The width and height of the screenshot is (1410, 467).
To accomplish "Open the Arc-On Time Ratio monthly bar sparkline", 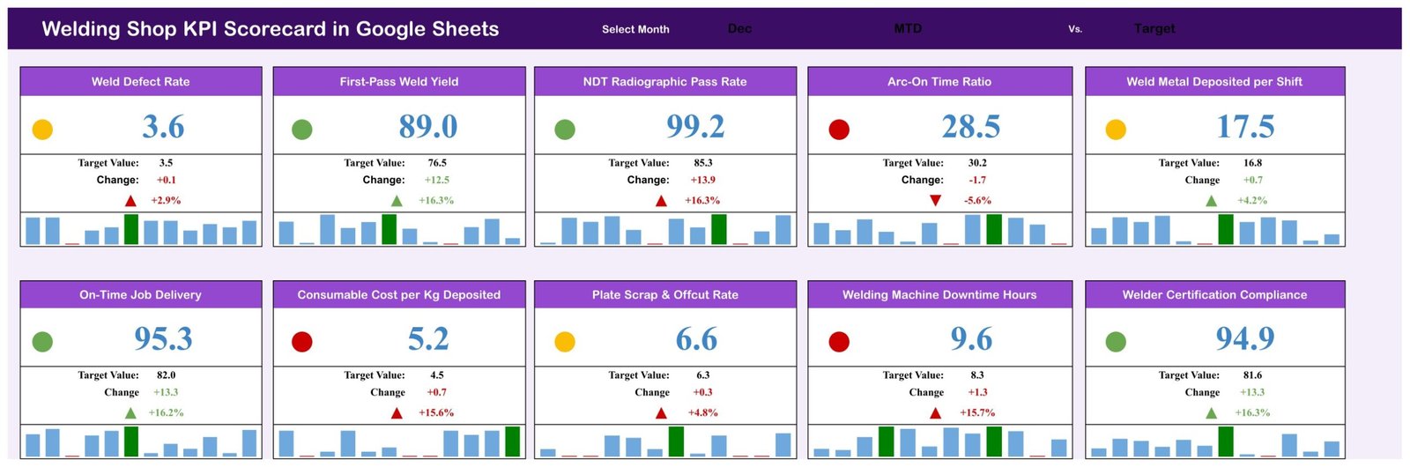I will tap(939, 230).
